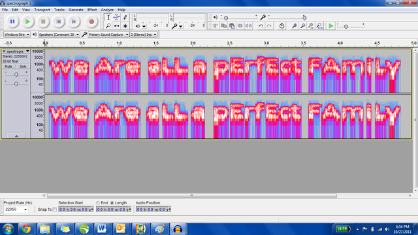Viewport: 418px width, 235px height.
Task: Open the Tracks menu
Action: [59, 10]
